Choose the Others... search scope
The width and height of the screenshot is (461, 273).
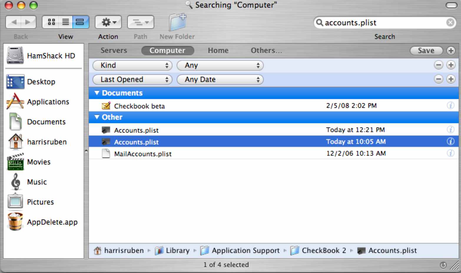(266, 50)
